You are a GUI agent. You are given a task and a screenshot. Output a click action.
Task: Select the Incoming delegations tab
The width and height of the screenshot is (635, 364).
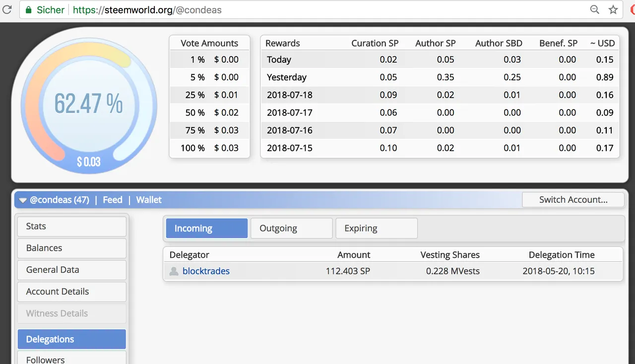(x=206, y=228)
